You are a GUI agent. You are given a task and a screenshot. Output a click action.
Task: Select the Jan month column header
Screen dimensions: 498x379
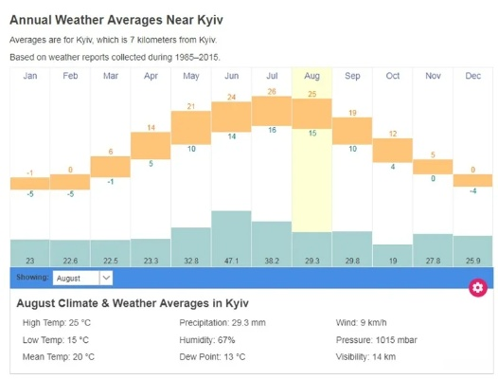point(30,76)
